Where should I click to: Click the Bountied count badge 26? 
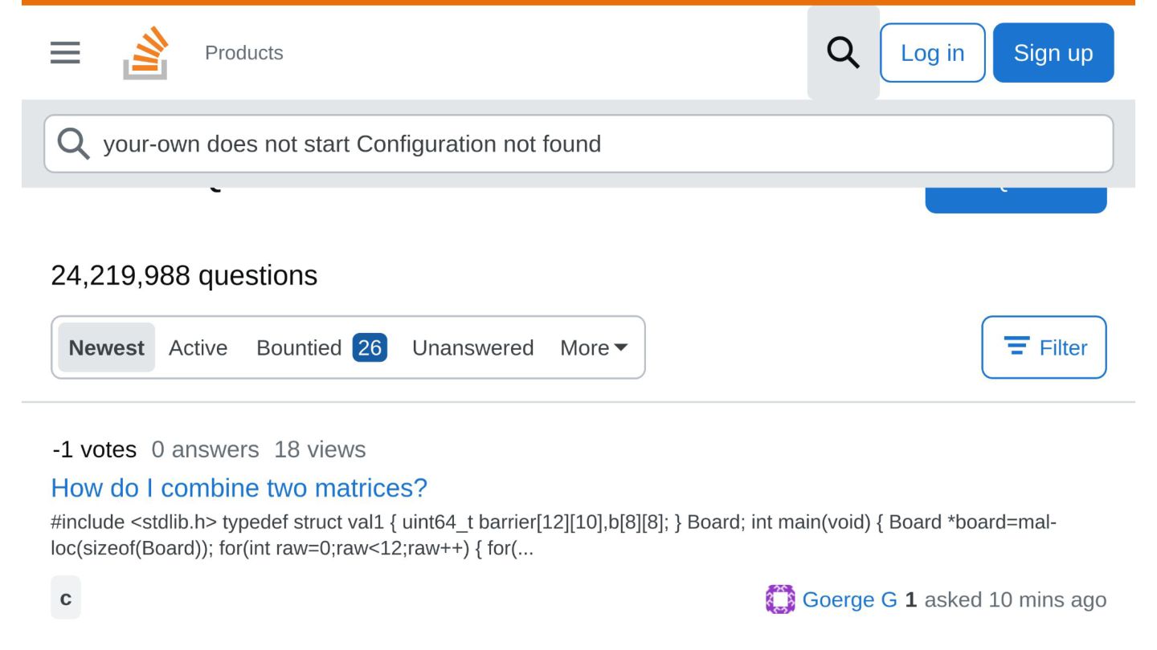pyautogui.click(x=370, y=347)
